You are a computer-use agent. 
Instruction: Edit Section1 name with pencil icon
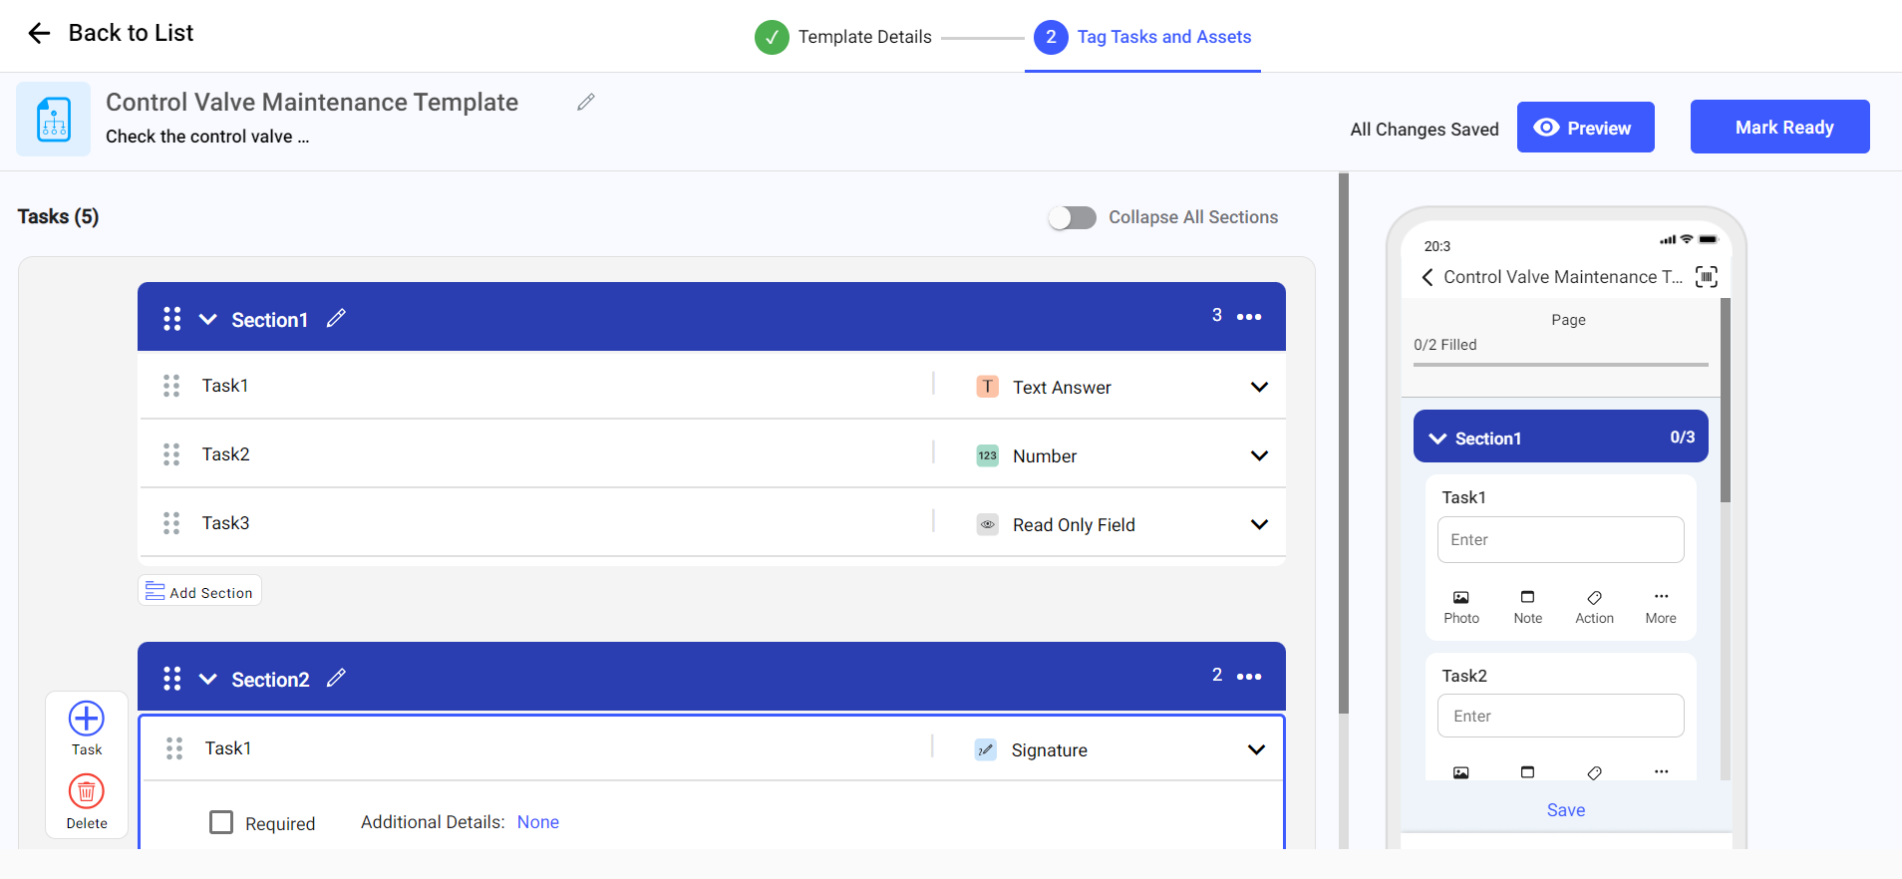336,318
